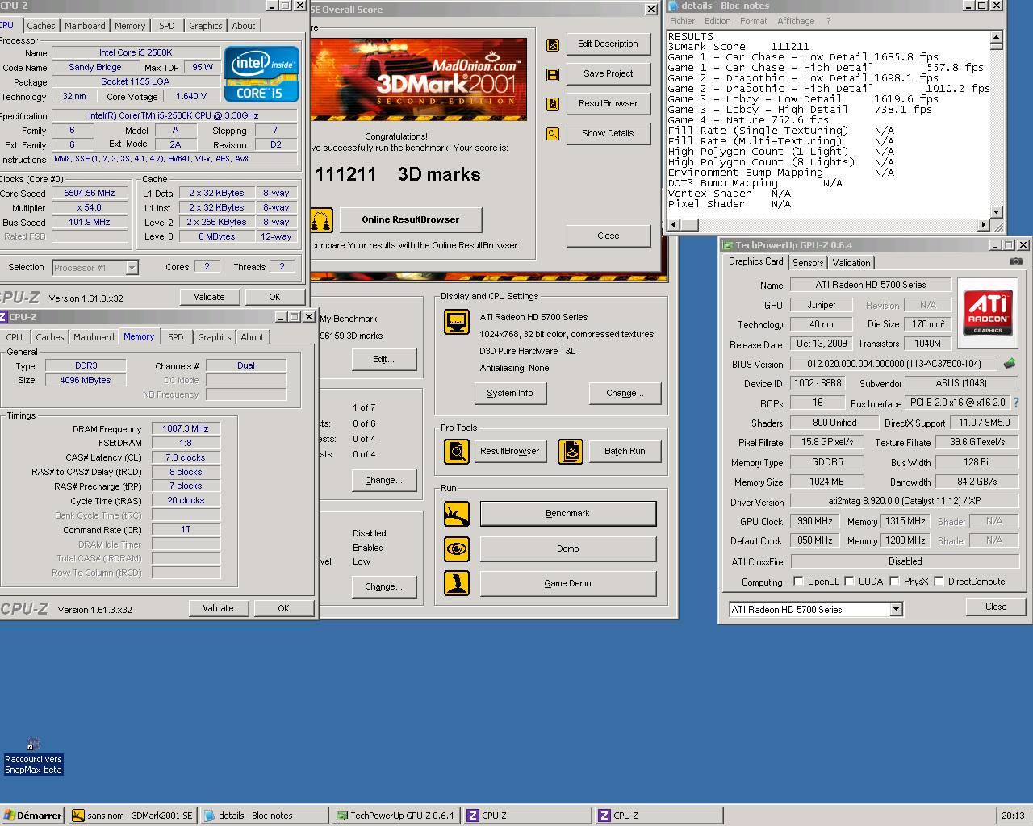Viewport: 1033px width, 826px height.
Task: Switch to the Validation tab in GPU-Z
Action: tap(851, 263)
